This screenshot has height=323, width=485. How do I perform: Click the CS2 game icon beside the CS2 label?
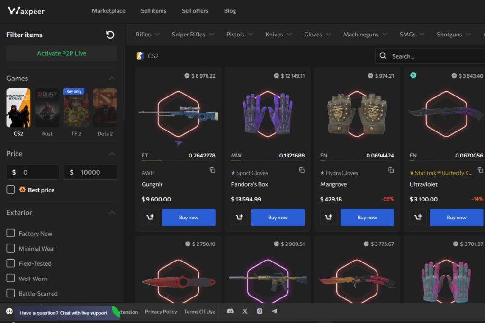[140, 56]
